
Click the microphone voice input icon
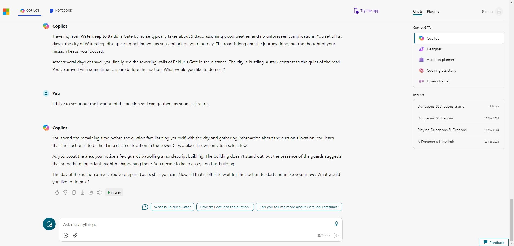click(x=337, y=224)
